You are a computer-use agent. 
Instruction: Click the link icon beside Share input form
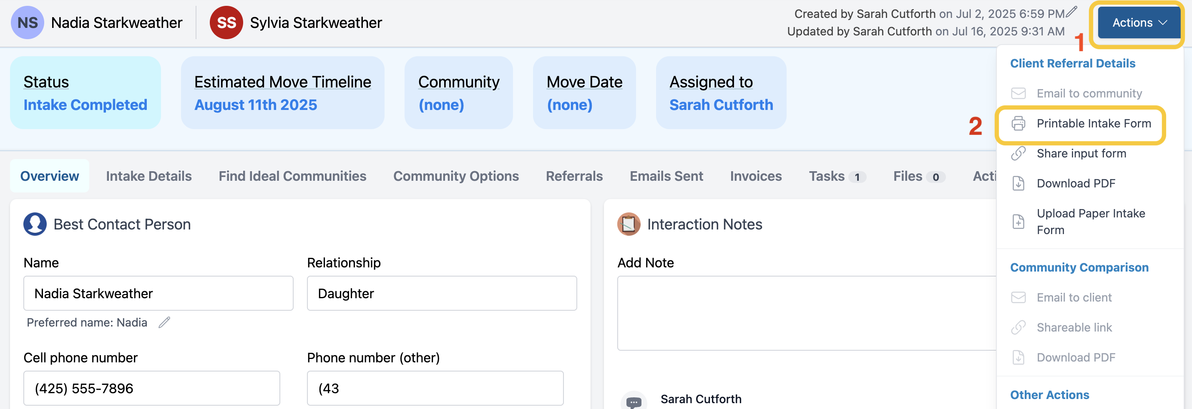1018,153
